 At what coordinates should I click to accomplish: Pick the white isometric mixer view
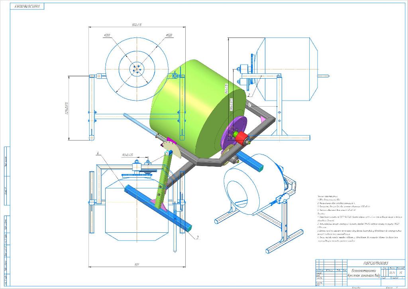pos(259,203)
